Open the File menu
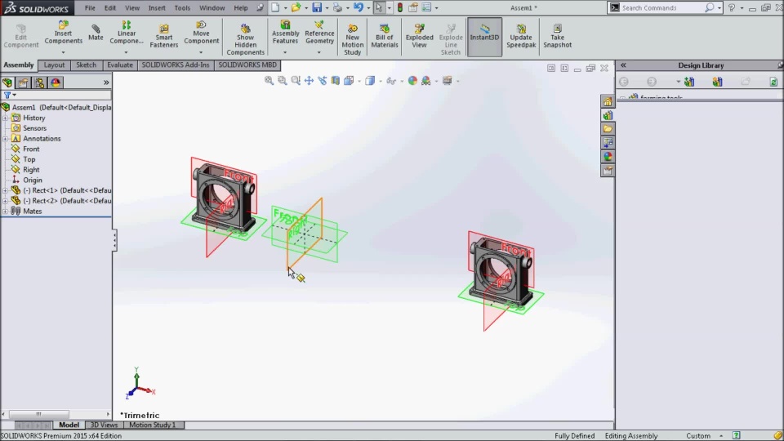784x441 pixels. 90,8
